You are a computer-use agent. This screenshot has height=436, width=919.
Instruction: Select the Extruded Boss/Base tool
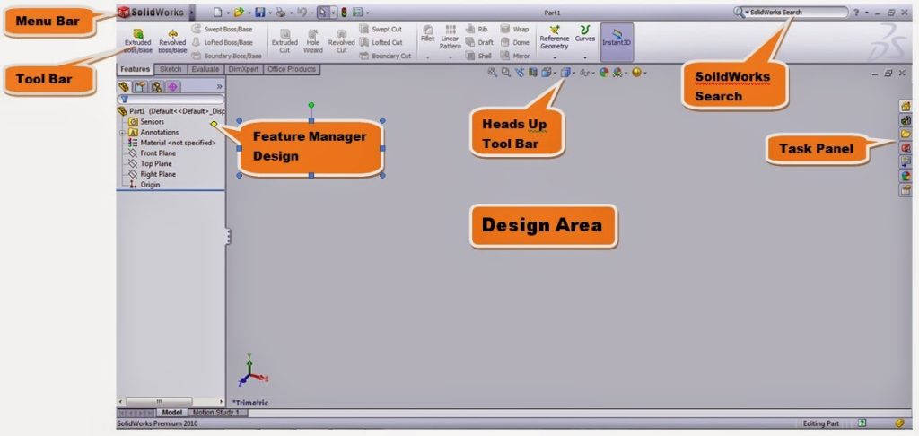pos(137,40)
